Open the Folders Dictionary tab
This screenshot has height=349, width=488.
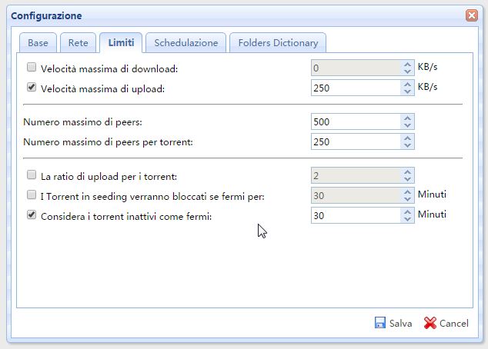pos(278,43)
